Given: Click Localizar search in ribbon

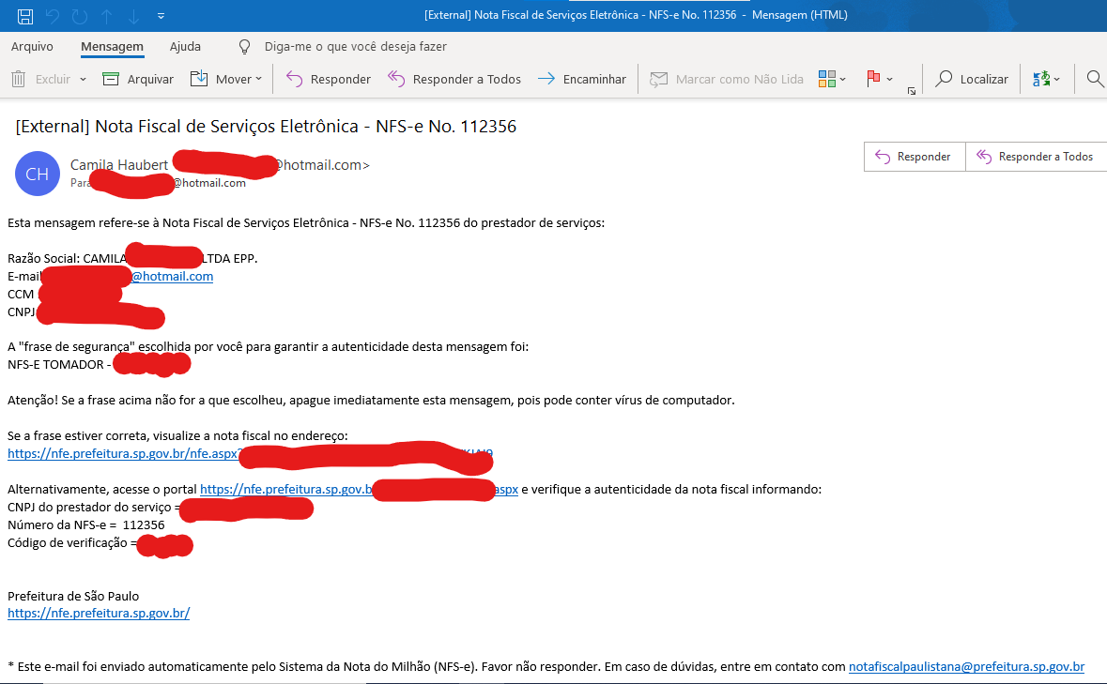Looking at the screenshot, I should click(972, 79).
